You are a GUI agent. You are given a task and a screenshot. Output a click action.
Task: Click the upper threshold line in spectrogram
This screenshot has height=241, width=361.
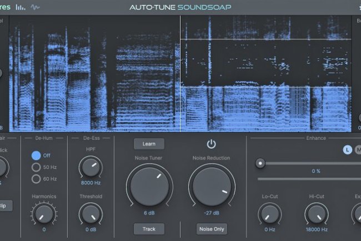(266, 39)
